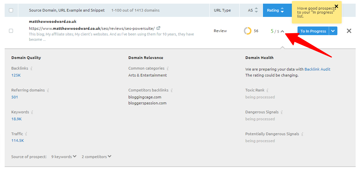Image resolution: width=358 pixels, height=169 pixels.
Task: Tick the select-all header checkbox
Action: pos(11,10)
